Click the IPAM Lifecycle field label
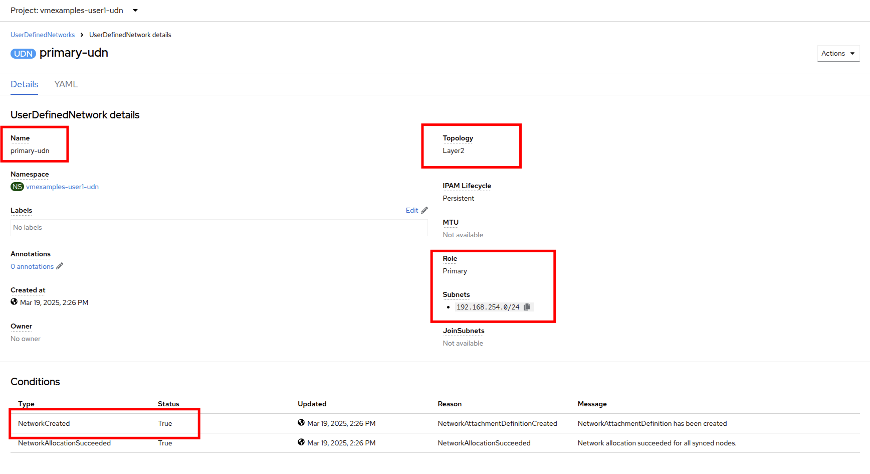 [467, 186]
